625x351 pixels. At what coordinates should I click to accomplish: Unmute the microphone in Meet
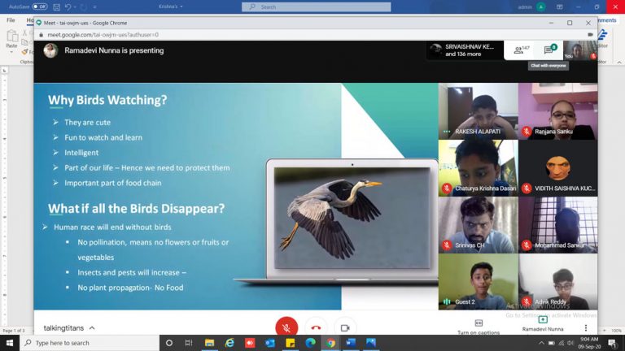pyautogui.click(x=286, y=327)
